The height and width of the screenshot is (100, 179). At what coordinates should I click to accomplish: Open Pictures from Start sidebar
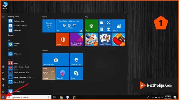coord(3,79)
